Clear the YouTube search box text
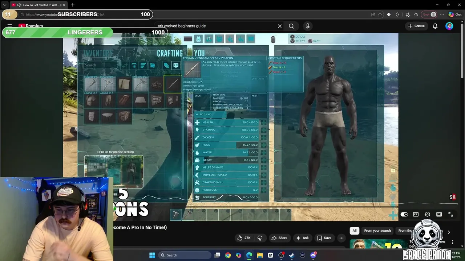This screenshot has width=465, height=261. pyautogui.click(x=280, y=26)
